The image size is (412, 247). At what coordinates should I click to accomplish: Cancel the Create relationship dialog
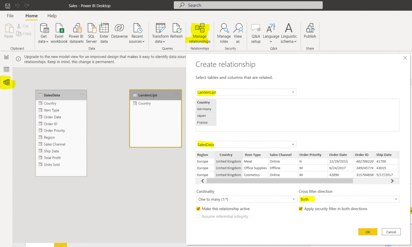(x=391, y=232)
